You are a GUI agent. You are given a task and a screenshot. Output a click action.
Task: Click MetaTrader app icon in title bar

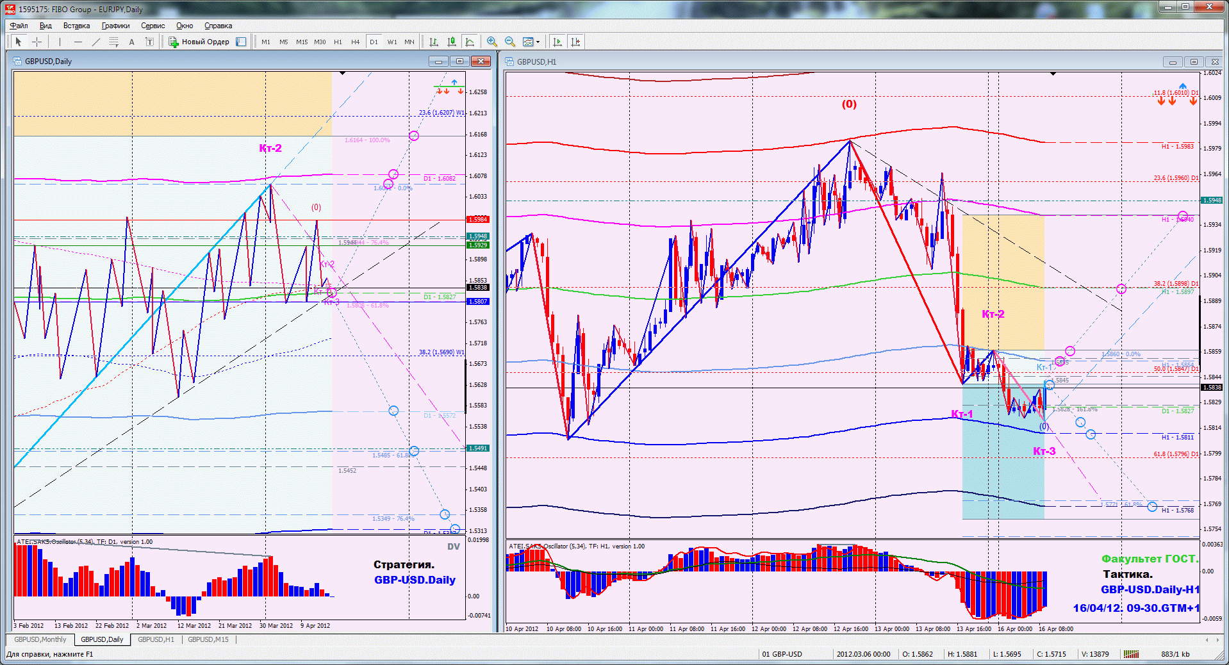(10, 9)
